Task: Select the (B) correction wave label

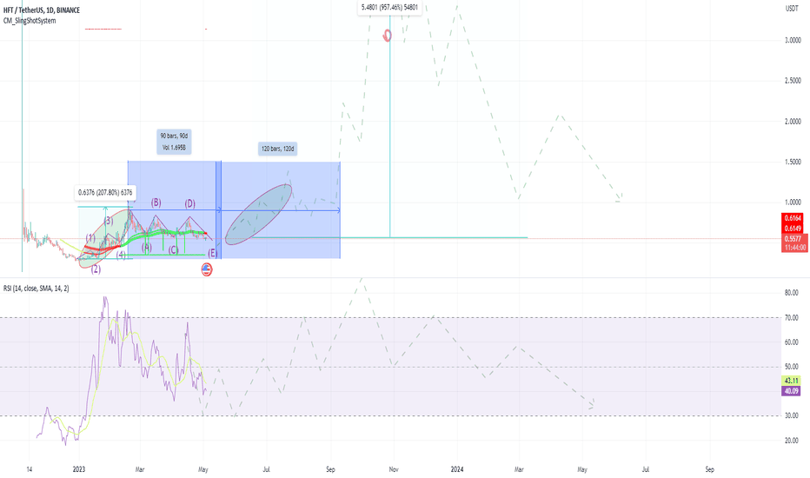Action: [x=156, y=202]
